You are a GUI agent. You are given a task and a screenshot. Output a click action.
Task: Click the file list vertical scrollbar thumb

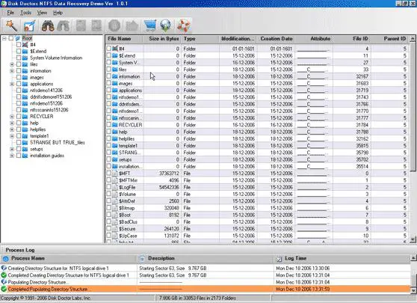413,107
